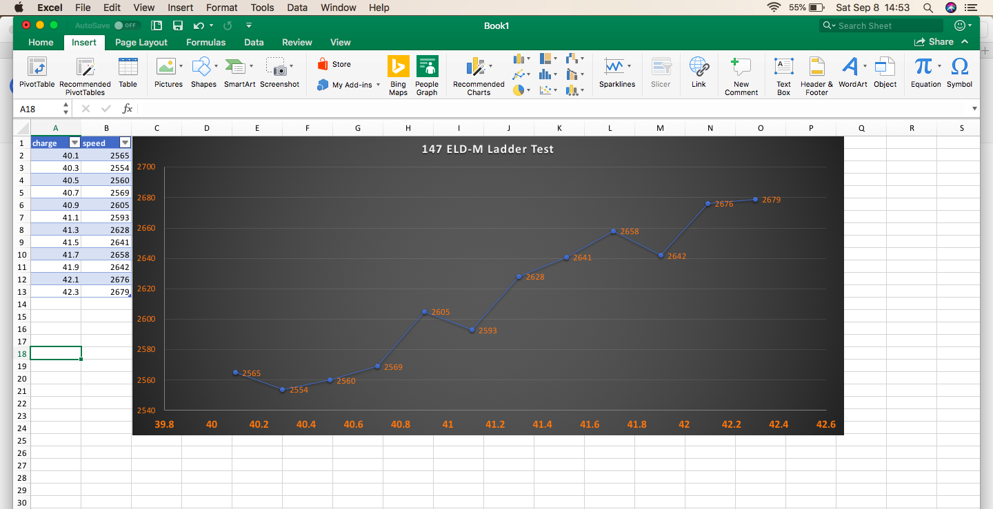Screen dimensions: 993x509
Task: Open the Formulas ribbon tab
Action: click(x=205, y=42)
